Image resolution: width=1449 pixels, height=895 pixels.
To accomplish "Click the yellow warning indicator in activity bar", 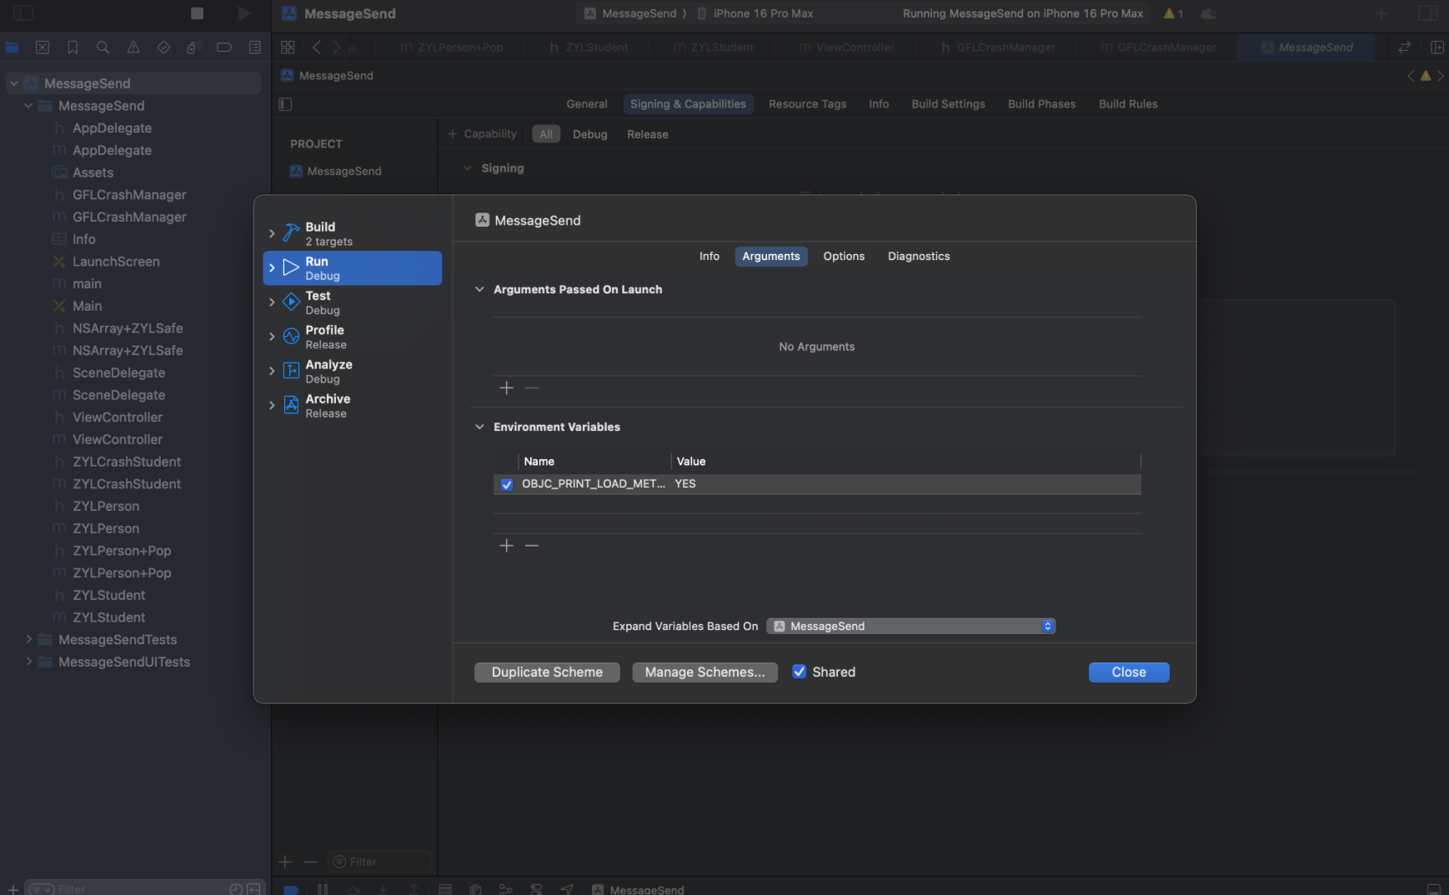I will (1173, 13).
